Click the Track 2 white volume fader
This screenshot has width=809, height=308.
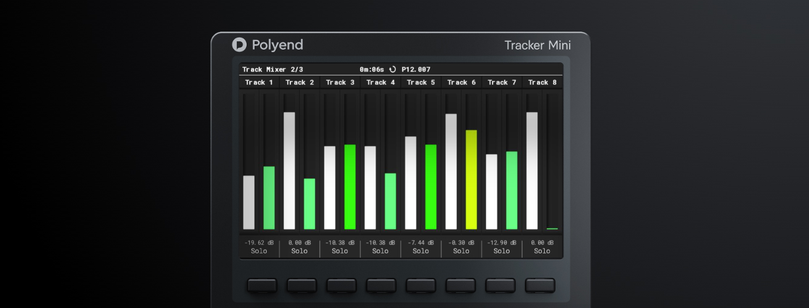pyautogui.click(x=289, y=171)
